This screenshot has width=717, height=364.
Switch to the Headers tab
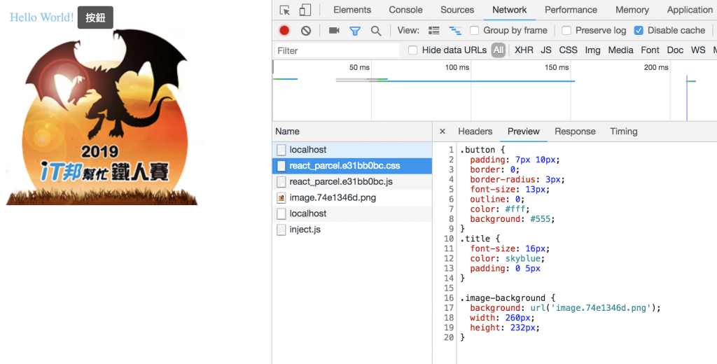pyautogui.click(x=475, y=131)
